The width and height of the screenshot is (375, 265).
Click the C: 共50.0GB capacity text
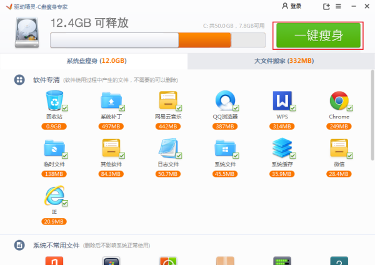tap(234, 26)
